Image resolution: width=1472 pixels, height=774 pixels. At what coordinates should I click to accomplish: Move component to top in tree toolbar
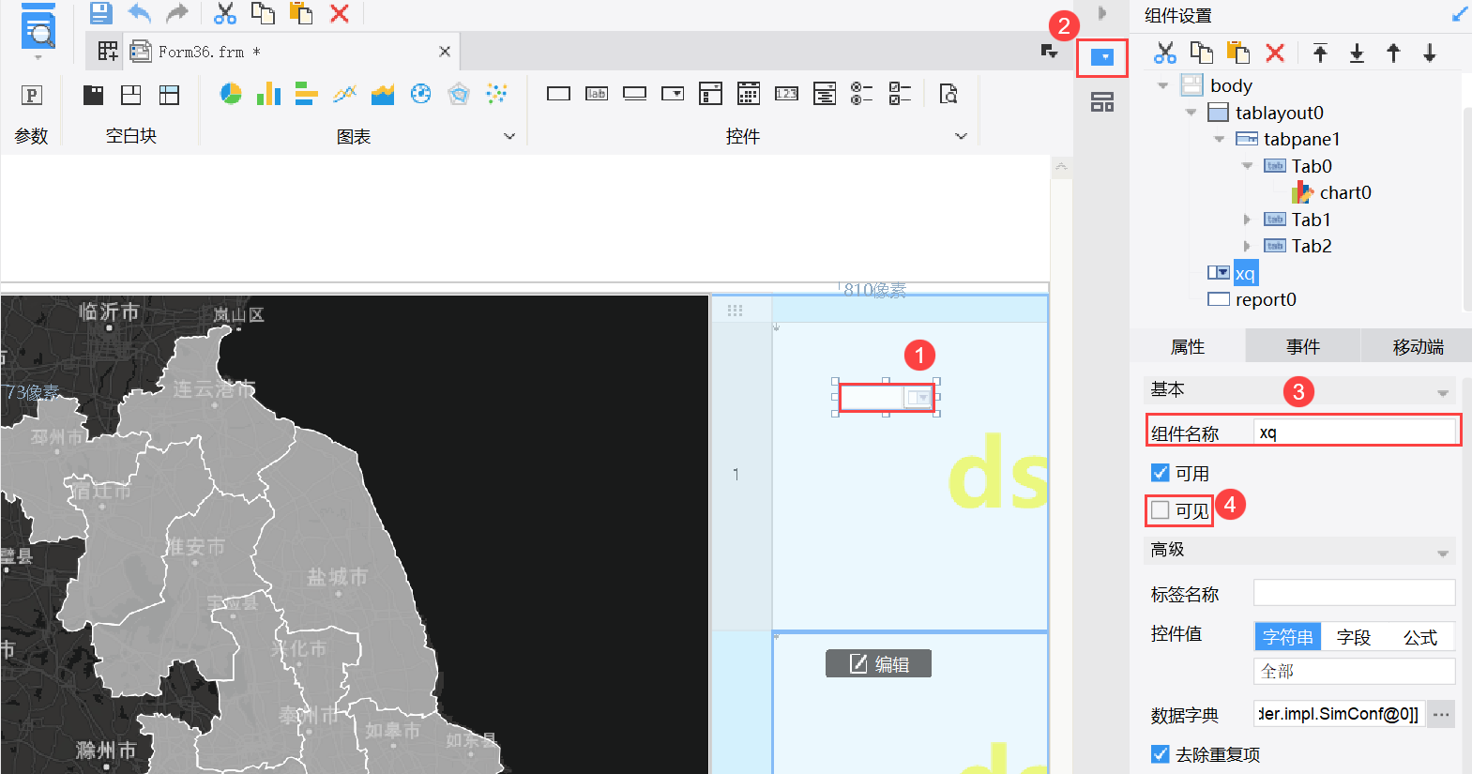pyautogui.click(x=1320, y=53)
